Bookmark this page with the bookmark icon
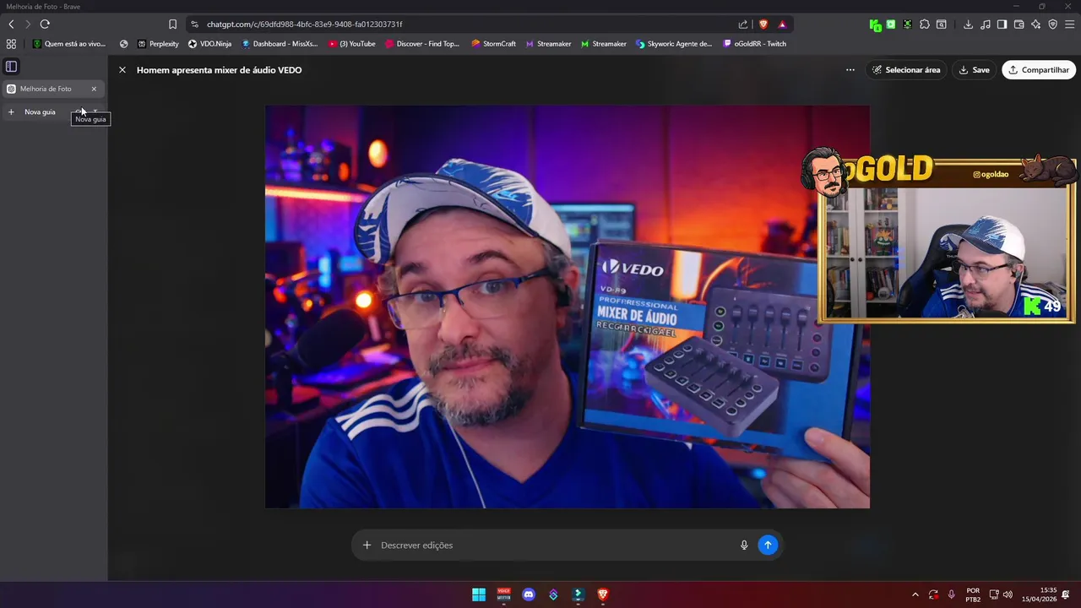The image size is (1081, 608). pyautogui.click(x=172, y=24)
